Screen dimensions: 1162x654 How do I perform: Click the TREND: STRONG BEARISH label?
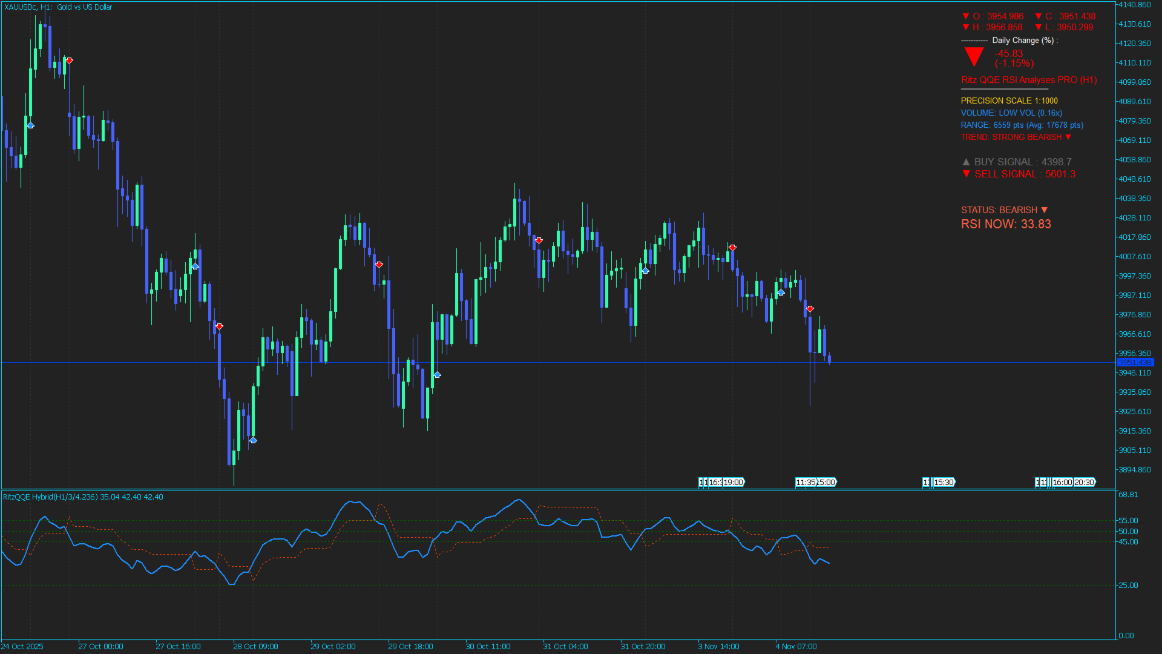click(1015, 137)
